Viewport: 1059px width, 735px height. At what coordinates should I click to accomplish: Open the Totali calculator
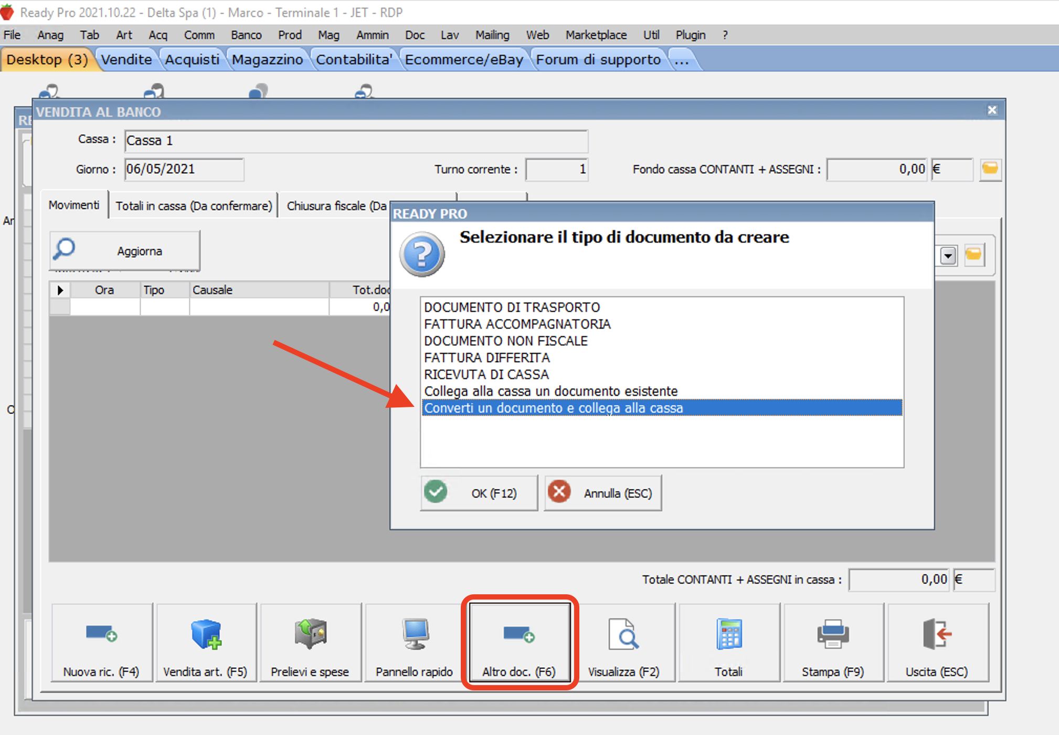point(728,643)
